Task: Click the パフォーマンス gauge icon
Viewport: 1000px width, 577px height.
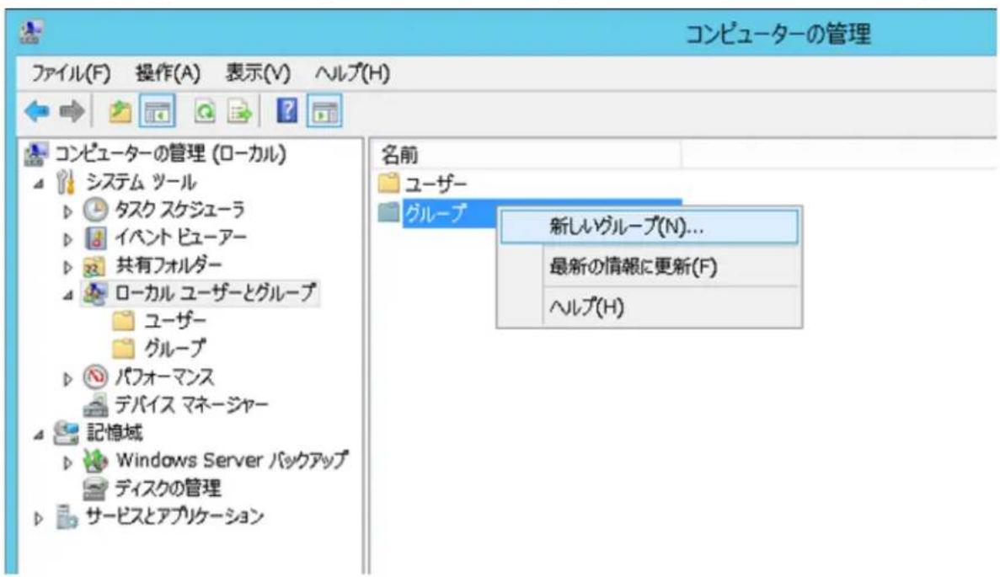Action: [x=95, y=377]
